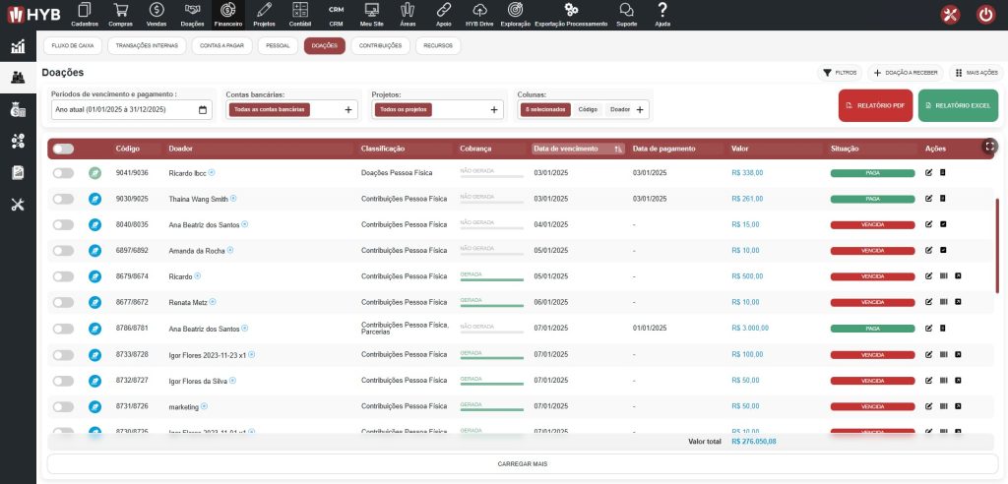Open the Ajuda question mark icon

tap(662, 13)
